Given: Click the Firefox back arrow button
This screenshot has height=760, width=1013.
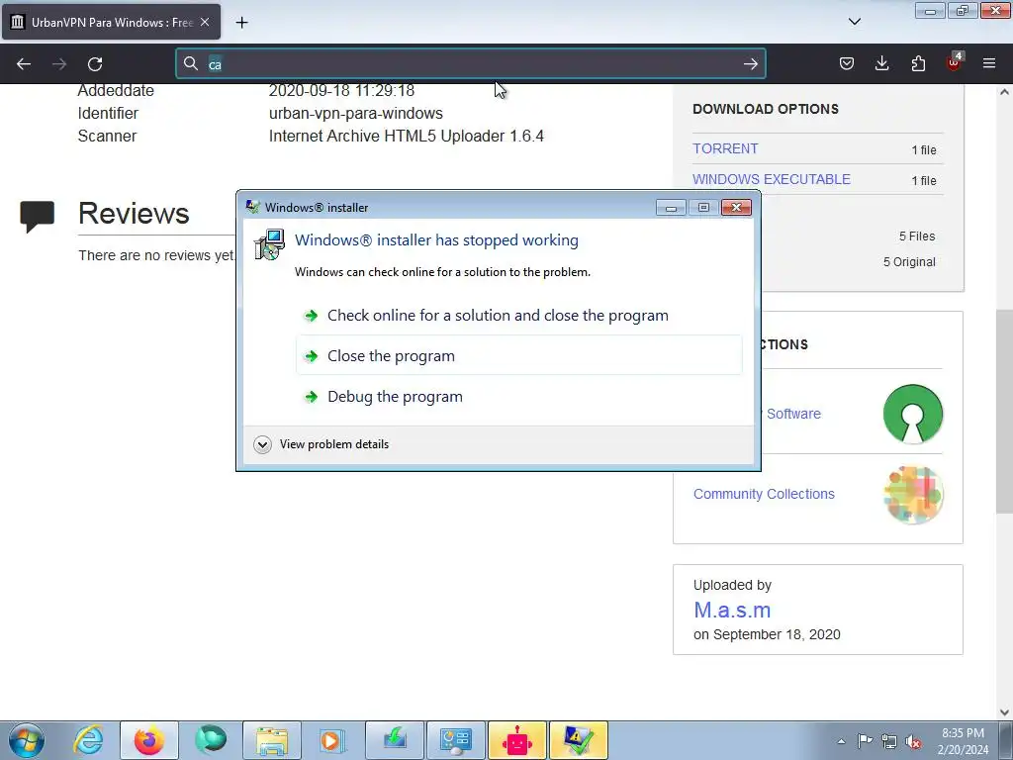Looking at the screenshot, I should point(24,64).
